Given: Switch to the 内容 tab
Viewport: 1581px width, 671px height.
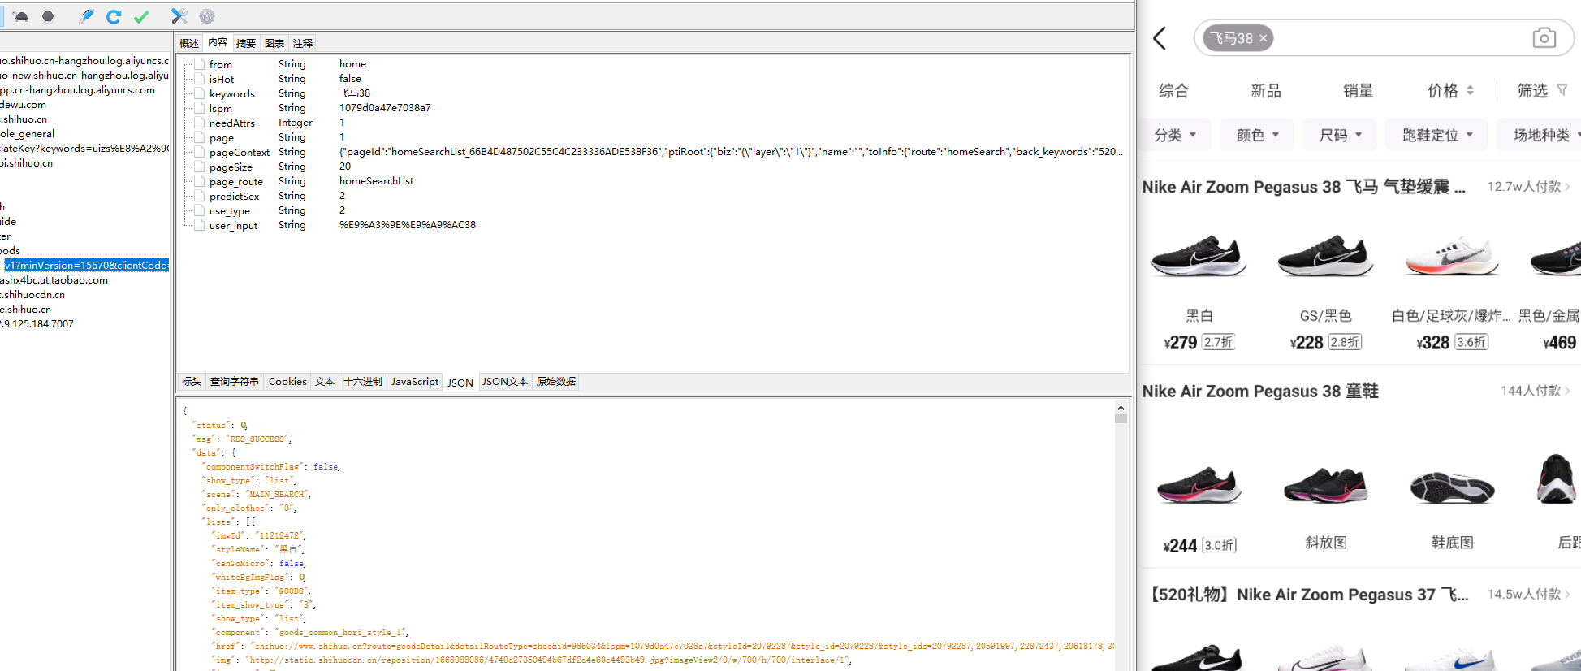Looking at the screenshot, I should (218, 42).
